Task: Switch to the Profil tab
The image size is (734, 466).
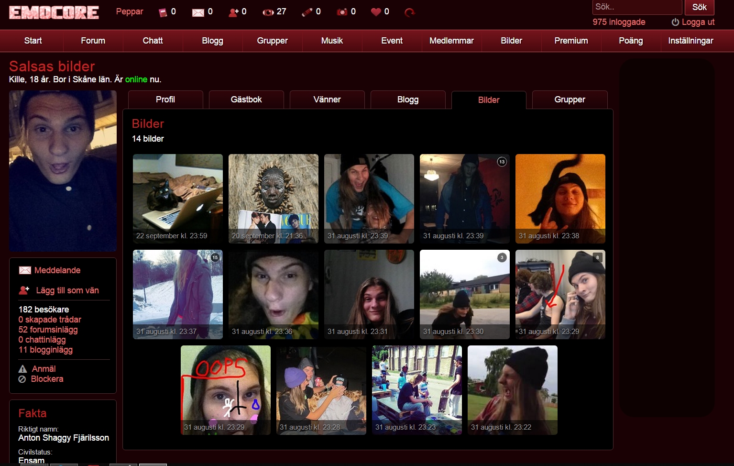Action: click(165, 100)
